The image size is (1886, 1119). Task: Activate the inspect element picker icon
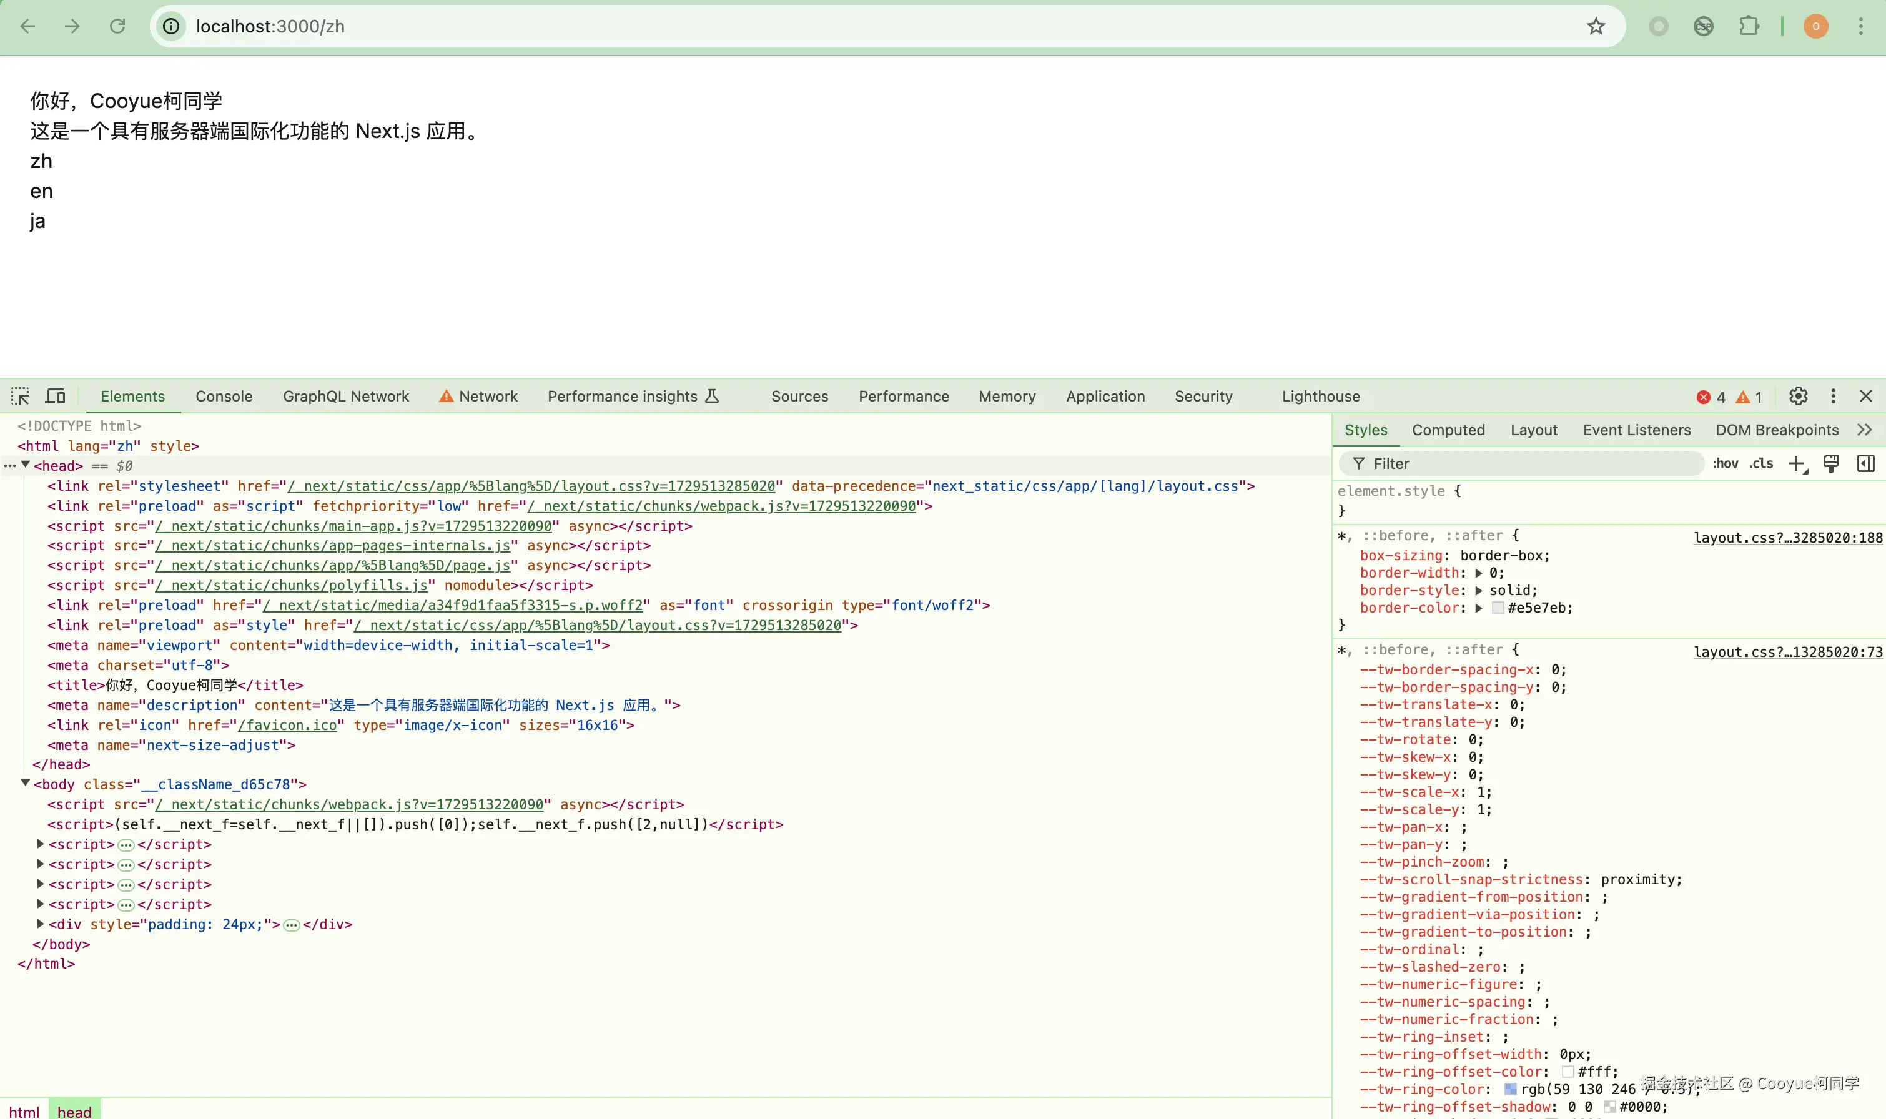[x=21, y=396]
